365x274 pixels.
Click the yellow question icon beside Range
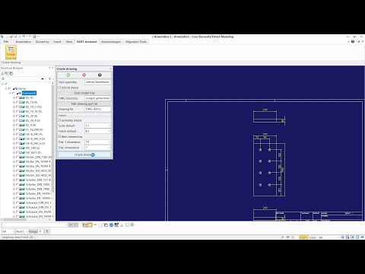pos(46,231)
